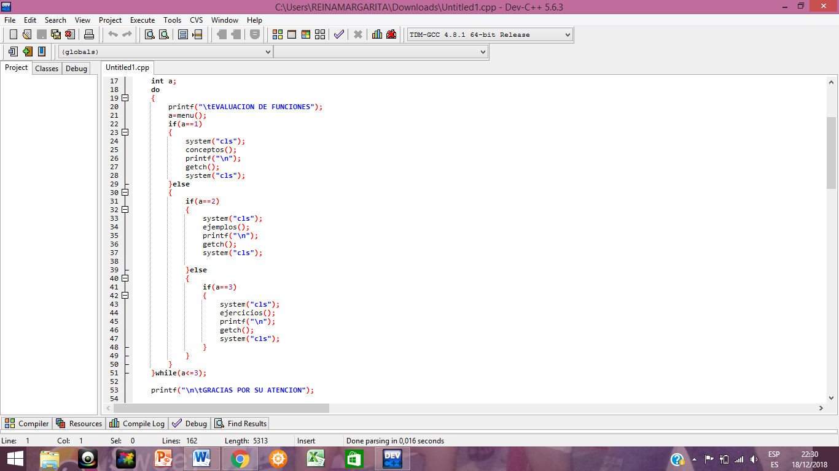
Task: Open the Help menu
Action: tap(254, 20)
